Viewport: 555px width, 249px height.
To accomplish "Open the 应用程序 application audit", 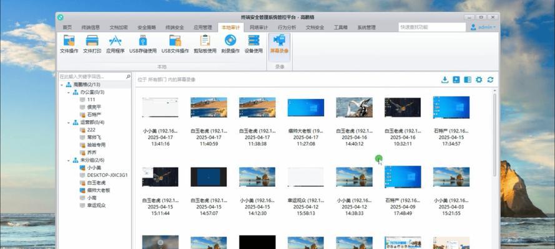I will pyautogui.click(x=115, y=44).
